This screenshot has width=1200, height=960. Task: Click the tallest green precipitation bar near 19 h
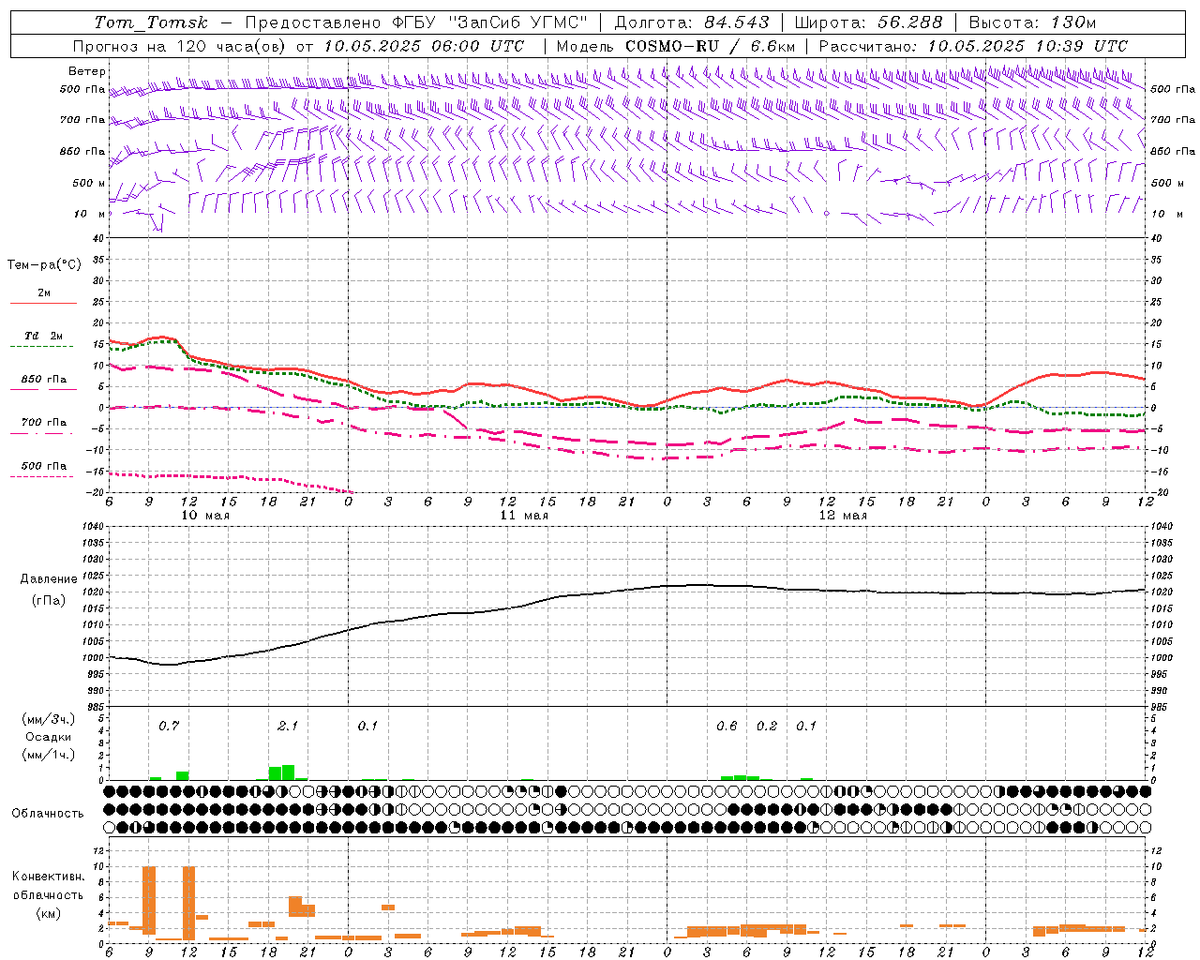tap(288, 772)
